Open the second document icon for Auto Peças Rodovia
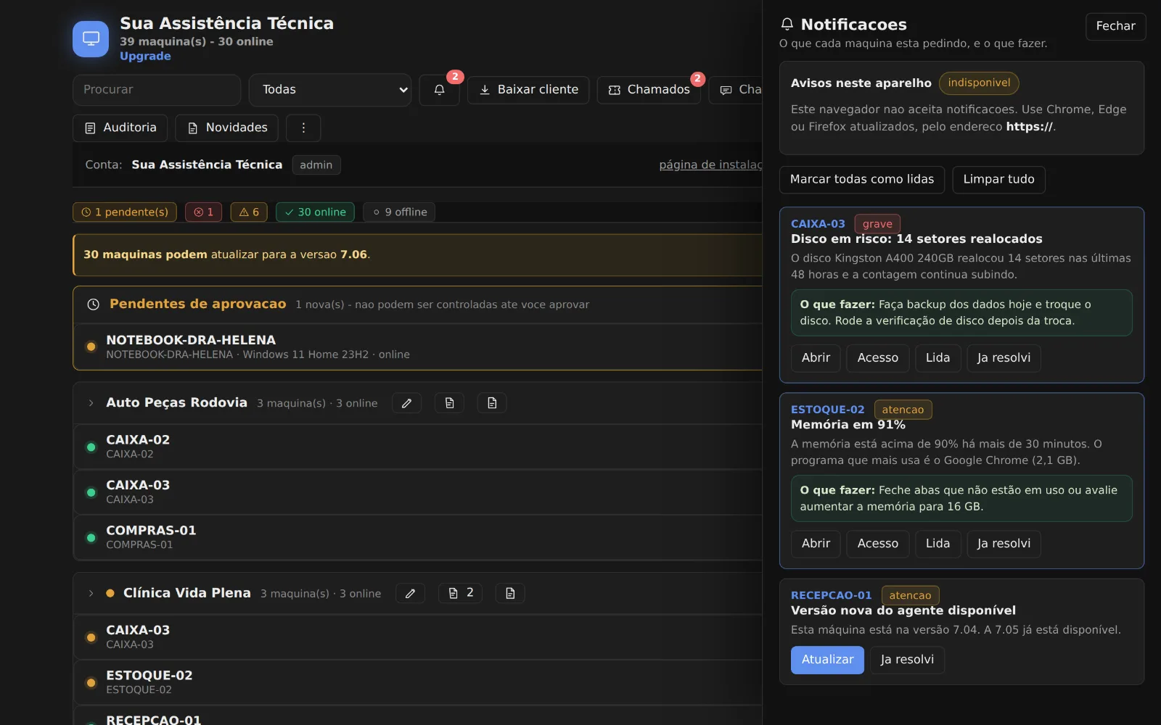 pyautogui.click(x=492, y=403)
